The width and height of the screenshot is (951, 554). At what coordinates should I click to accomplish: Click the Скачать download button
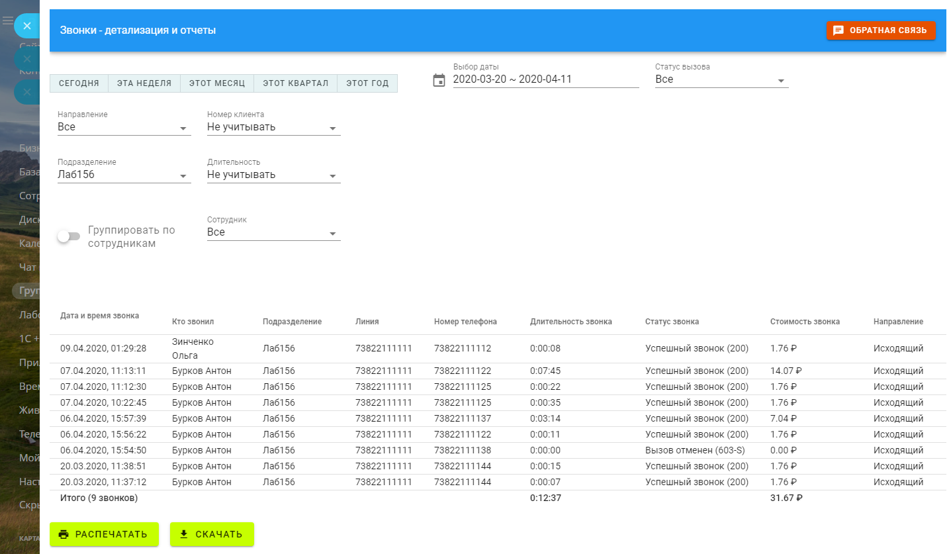[x=212, y=534]
